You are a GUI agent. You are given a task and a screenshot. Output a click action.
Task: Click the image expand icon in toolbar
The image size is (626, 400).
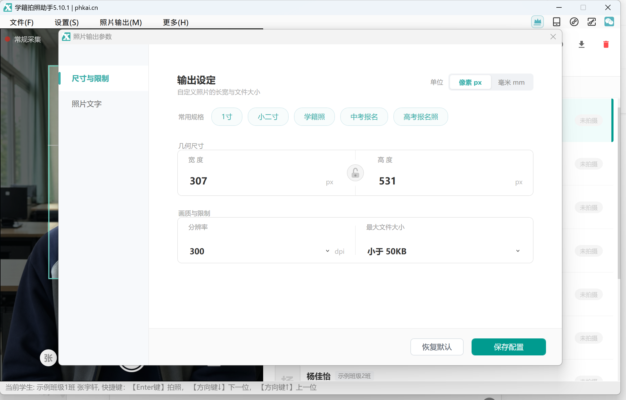click(591, 22)
